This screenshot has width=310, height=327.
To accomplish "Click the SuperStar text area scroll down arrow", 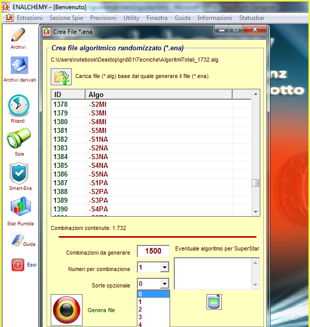I will click(255, 285).
